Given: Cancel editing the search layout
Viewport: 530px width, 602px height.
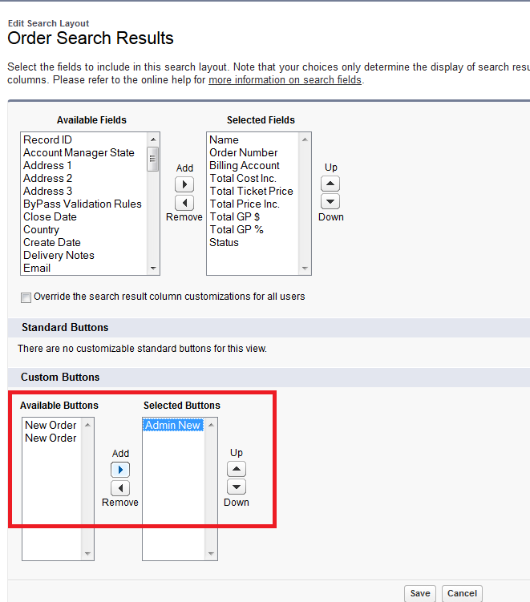Looking at the screenshot, I should coord(462,593).
